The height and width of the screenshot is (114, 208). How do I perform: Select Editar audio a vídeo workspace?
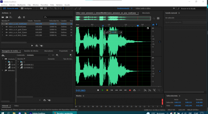143,9
